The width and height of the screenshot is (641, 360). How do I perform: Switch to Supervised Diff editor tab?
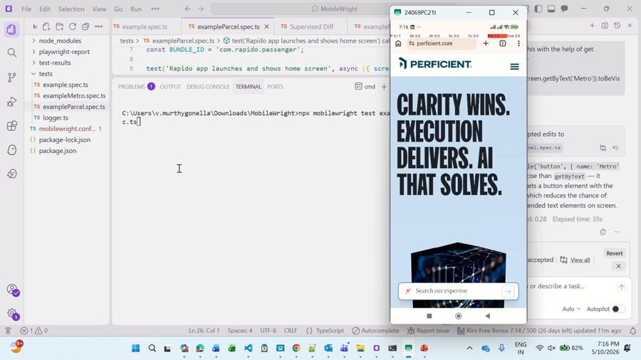[x=311, y=26]
